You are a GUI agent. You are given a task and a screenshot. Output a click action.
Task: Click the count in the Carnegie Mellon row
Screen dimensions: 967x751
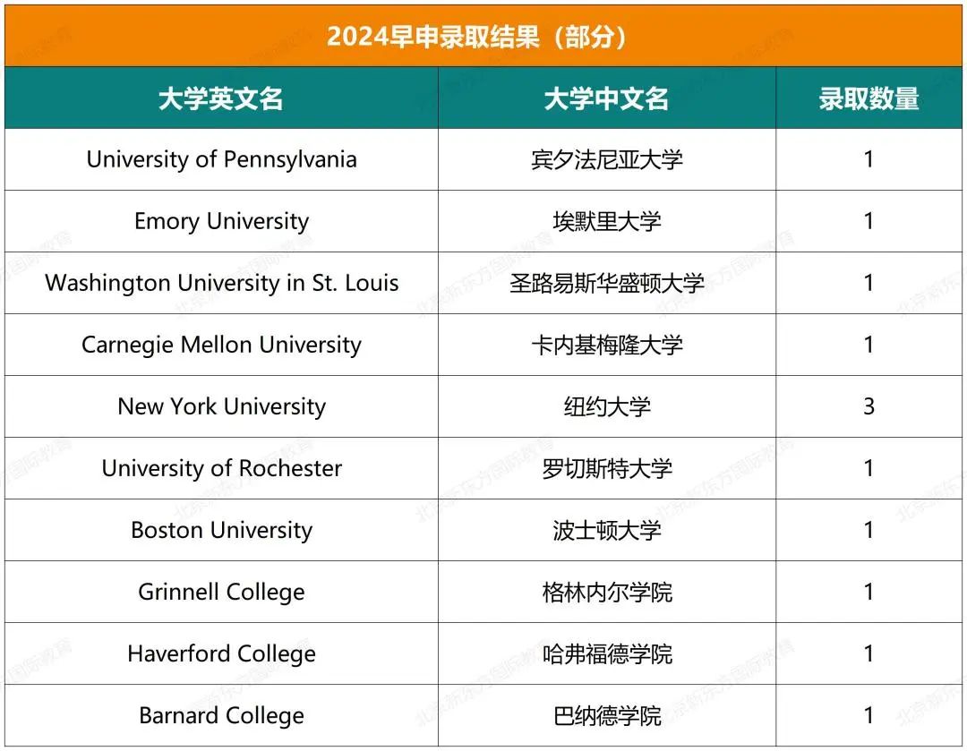(869, 345)
